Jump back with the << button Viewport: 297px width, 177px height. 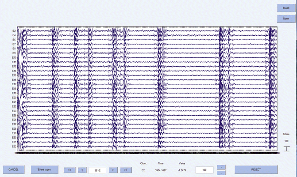69,169
